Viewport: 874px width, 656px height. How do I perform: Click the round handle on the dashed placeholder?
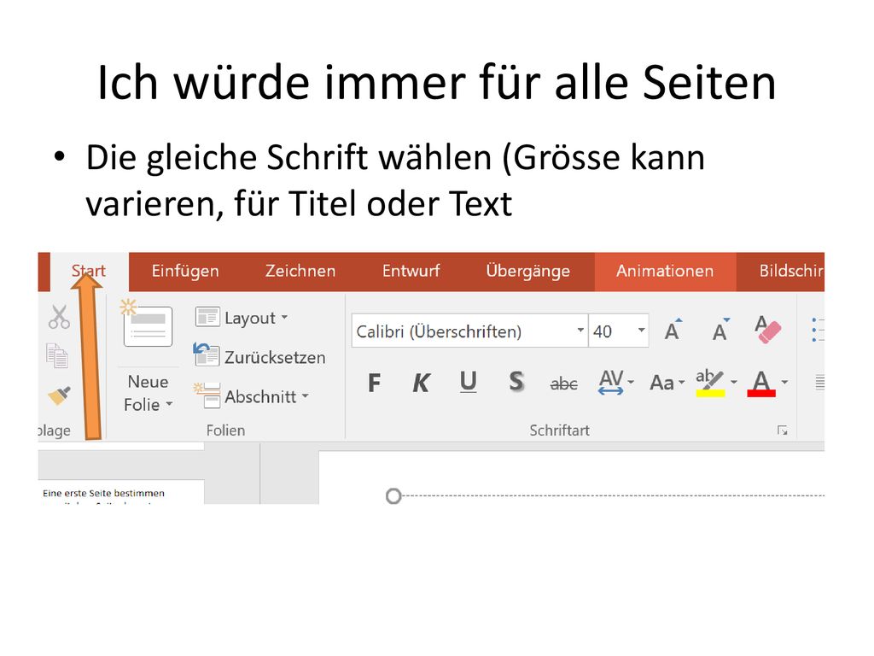click(393, 495)
